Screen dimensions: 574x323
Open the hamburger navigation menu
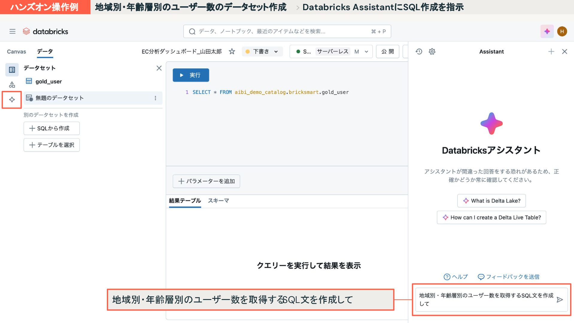[12, 31]
